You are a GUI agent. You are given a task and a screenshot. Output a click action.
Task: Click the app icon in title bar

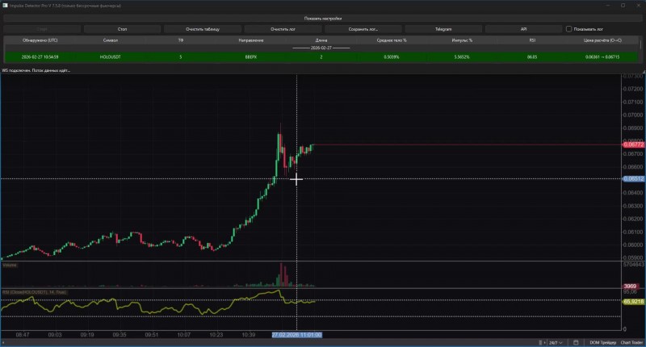tap(5, 6)
